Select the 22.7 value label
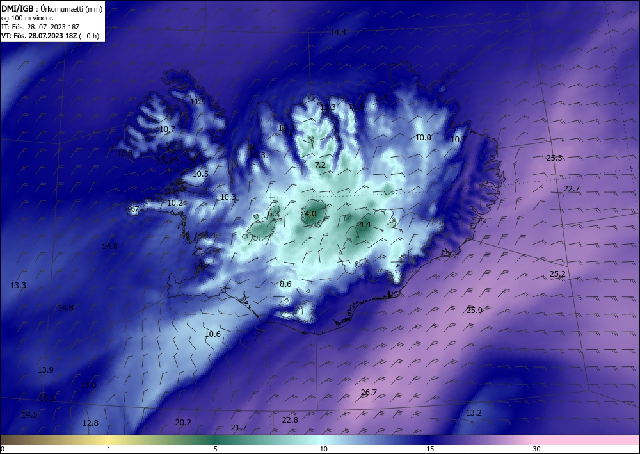Viewport: 640px width, 454px height. click(x=572, y=189)
